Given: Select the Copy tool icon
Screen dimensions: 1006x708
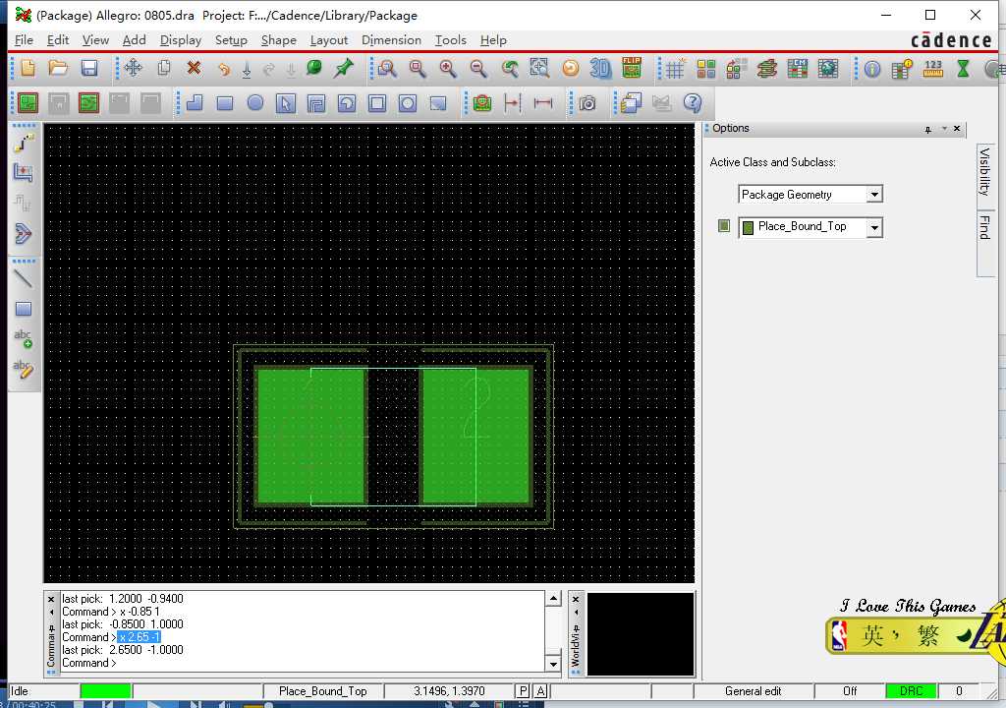Looking at the screenshot, I should [164, 68].
